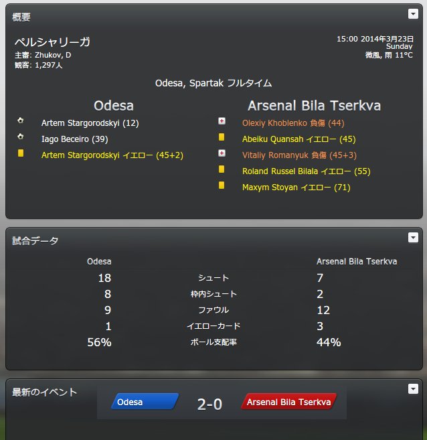Open the red Arsenal Bila Tserkva badge

tap(288, 402)
